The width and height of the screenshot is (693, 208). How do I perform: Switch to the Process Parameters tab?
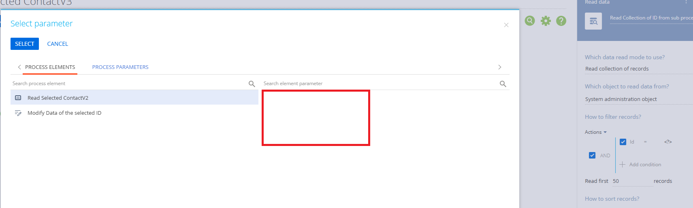[120, 67]
